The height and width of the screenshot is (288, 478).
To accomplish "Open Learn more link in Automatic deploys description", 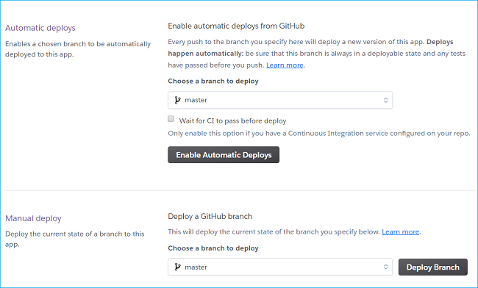I will (285, 65).
